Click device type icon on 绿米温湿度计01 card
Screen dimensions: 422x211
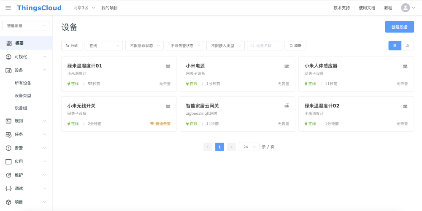pyautogui.click(x=168, y=66)
